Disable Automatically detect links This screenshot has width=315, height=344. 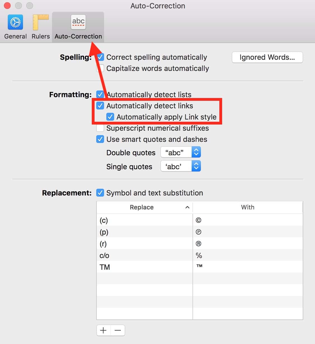(100, 106)
